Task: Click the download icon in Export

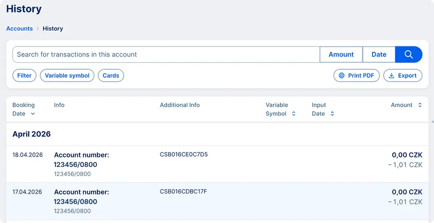Action: (391, 76)
